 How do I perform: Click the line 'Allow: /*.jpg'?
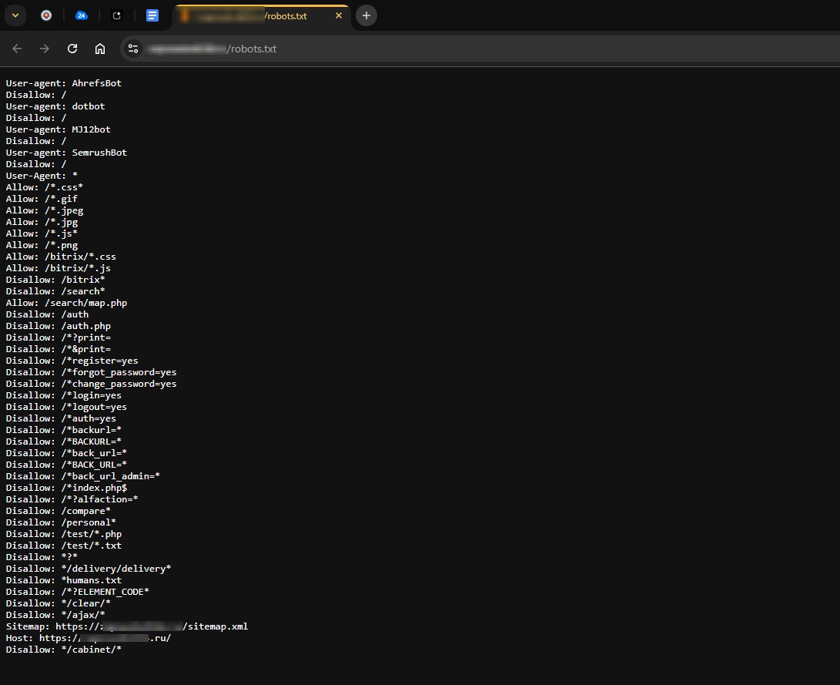point(42,222)
